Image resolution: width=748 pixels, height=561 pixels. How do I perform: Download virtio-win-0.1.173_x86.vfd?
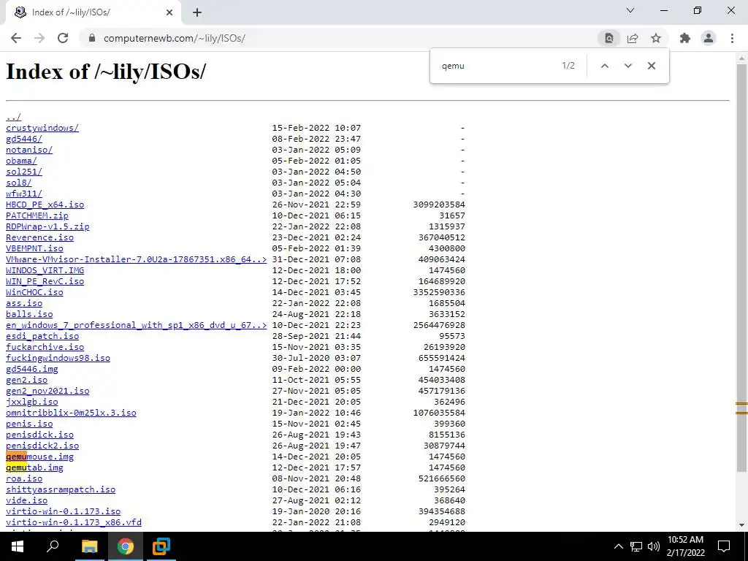pos(74,523)
